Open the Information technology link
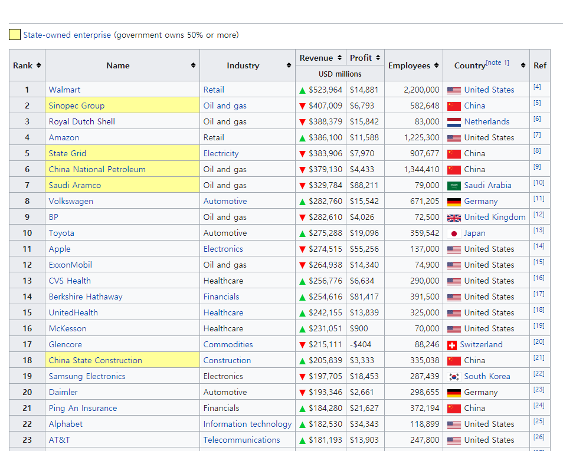The height and width of the screenshot is (451, 563). (247, 424)
